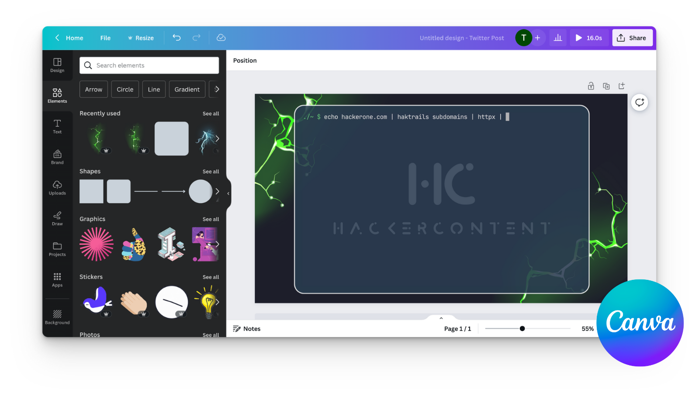This screenshot has height=393, width=699.
Task: Switch to the Elements sidebar tab
Action: pos(57,96)
